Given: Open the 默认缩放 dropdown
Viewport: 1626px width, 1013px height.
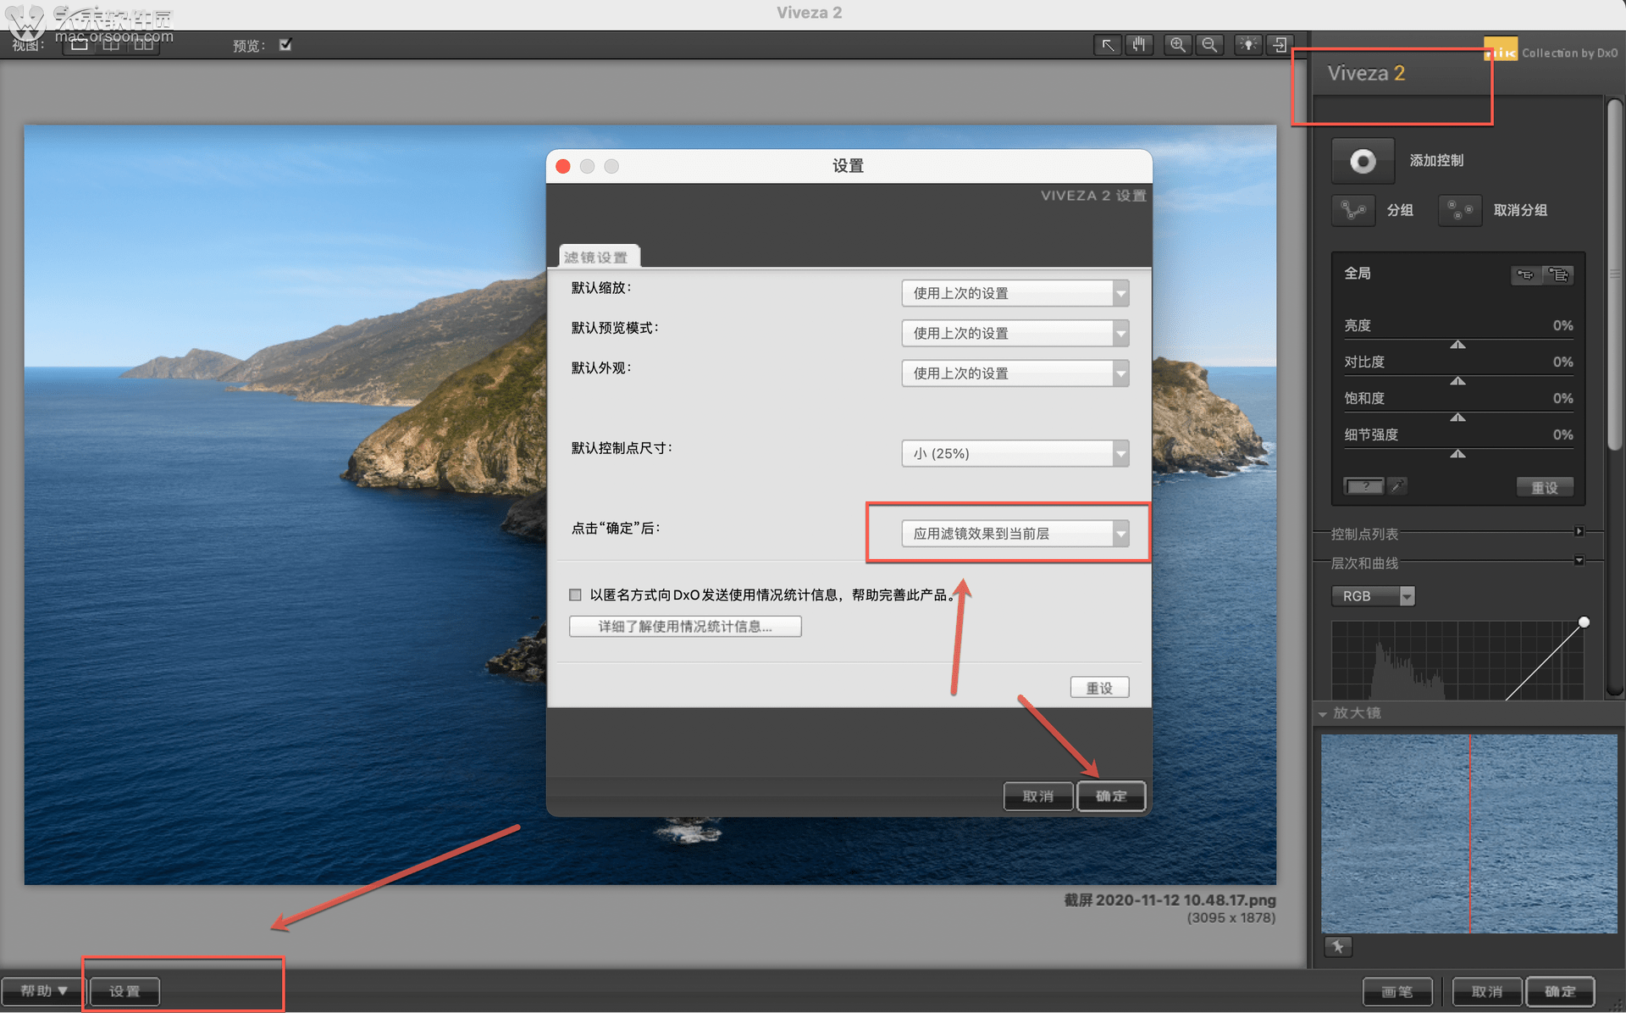Looking at the screenshot, I should [x=1015, y=293].
